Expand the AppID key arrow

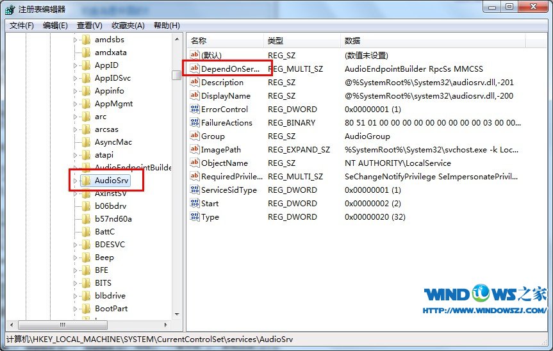coord(75,65)
